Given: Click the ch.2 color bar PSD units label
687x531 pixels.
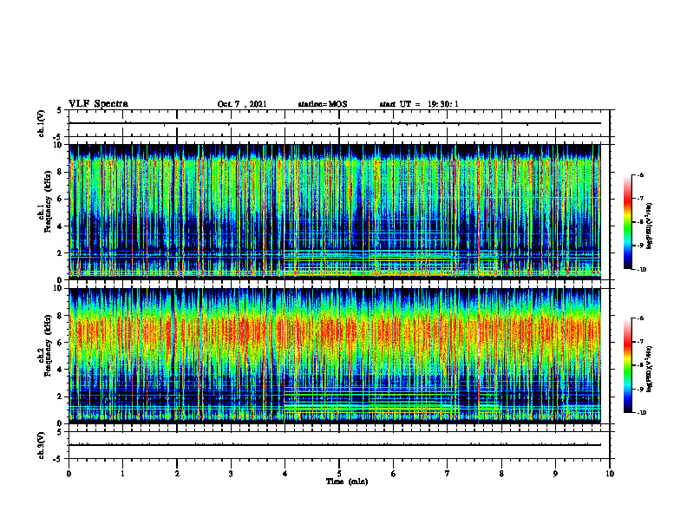Looking at the screenshot, I should click(650, 369).
